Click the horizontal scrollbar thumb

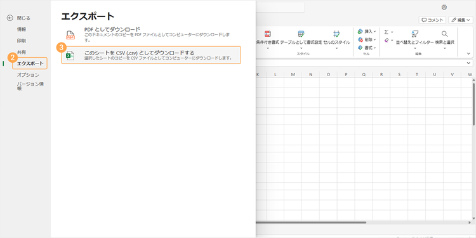pyautogui.click(x=311, y=222)
